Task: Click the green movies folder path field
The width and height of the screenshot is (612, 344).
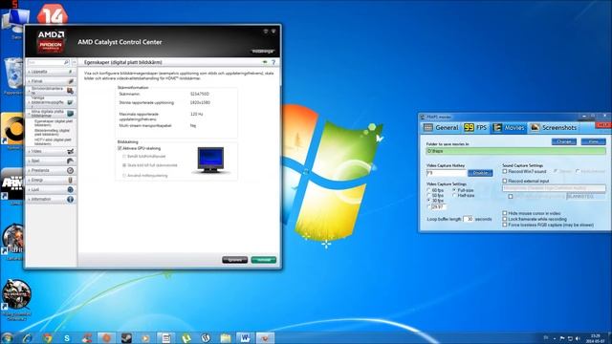Action: point(516,151)
